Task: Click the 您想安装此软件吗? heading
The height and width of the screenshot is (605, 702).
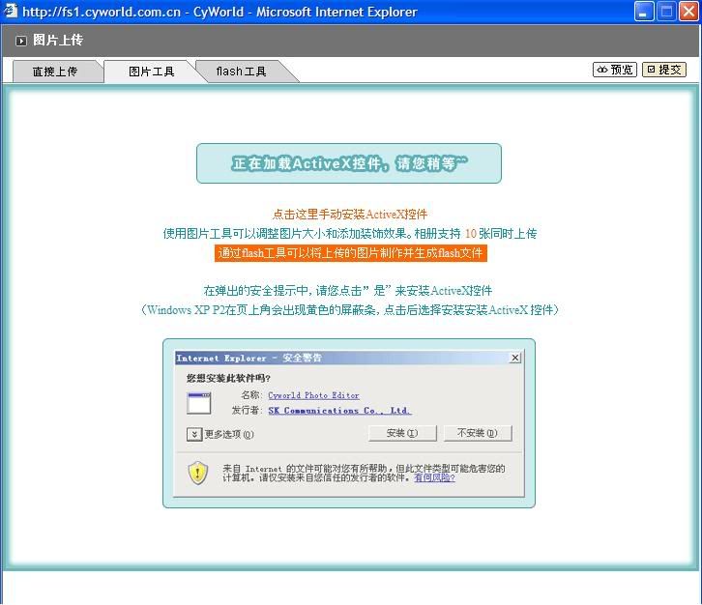Action: (228, 378)
